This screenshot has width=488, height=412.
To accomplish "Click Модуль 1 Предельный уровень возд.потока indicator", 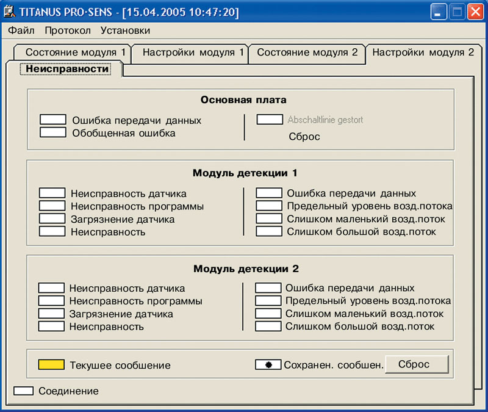I will click(x=269, y=206).
